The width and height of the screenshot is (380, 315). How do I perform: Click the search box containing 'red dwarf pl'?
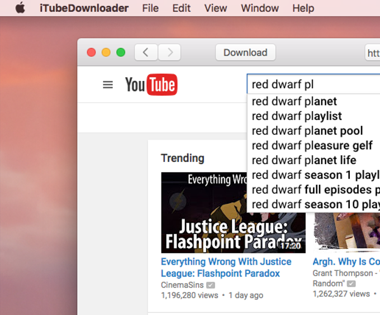[313, 84]
